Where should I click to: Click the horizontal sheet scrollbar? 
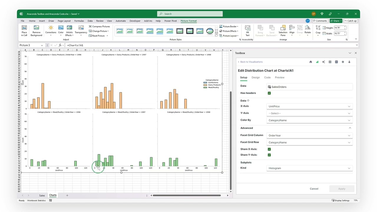pos(187,195)
